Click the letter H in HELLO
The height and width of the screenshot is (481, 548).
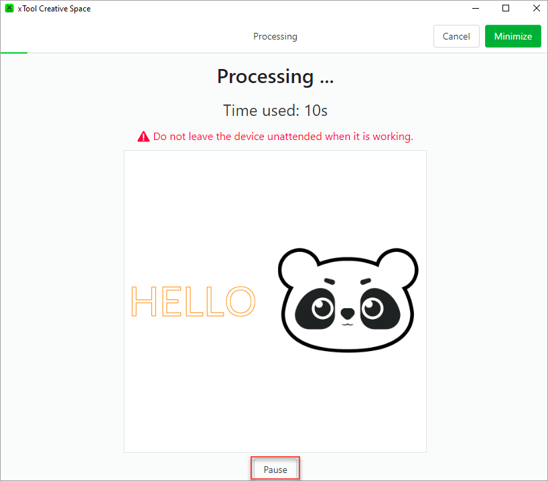[x=143, y=301]
